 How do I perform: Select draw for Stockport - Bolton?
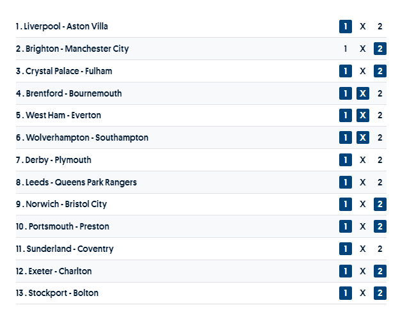[362, 293]
